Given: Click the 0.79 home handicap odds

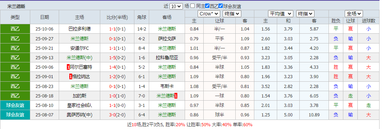Looking at the screenshot, I should tap(194, 39).
